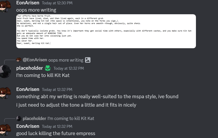Click EonArisen's avatar beside 'oops more writing' message
Screen dimensions: 218x138
(5, 6)
